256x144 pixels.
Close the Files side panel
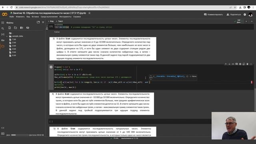[43, 22]
